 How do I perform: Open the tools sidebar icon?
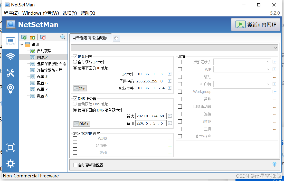(x=11, y=73)
